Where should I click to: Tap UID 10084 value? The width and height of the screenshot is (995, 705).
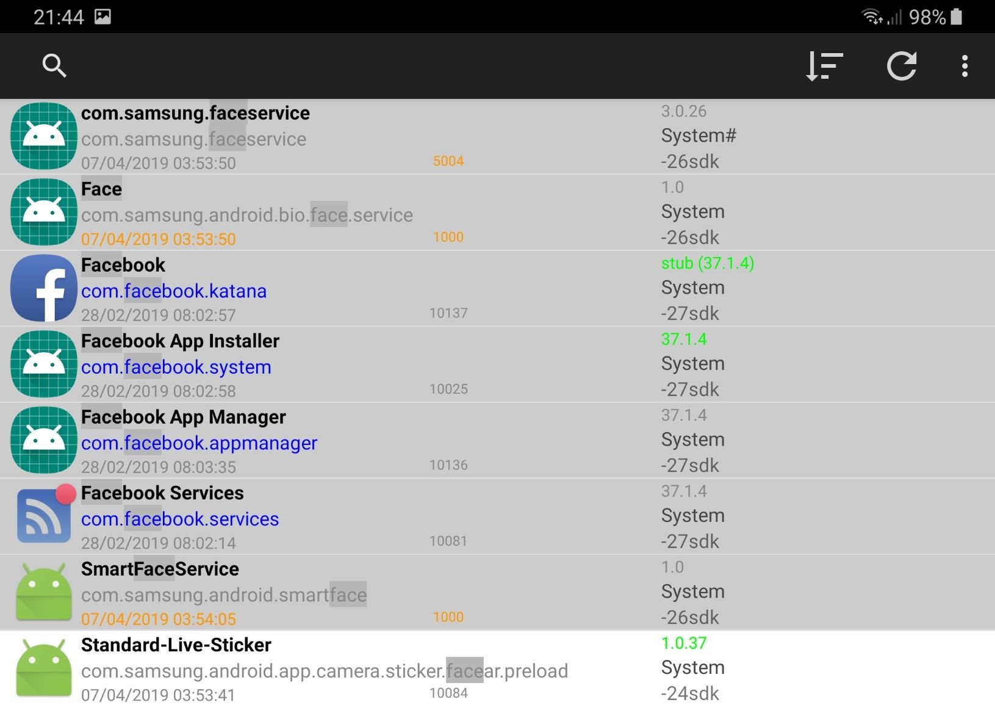pyautogui.click(x=448, y=693)
